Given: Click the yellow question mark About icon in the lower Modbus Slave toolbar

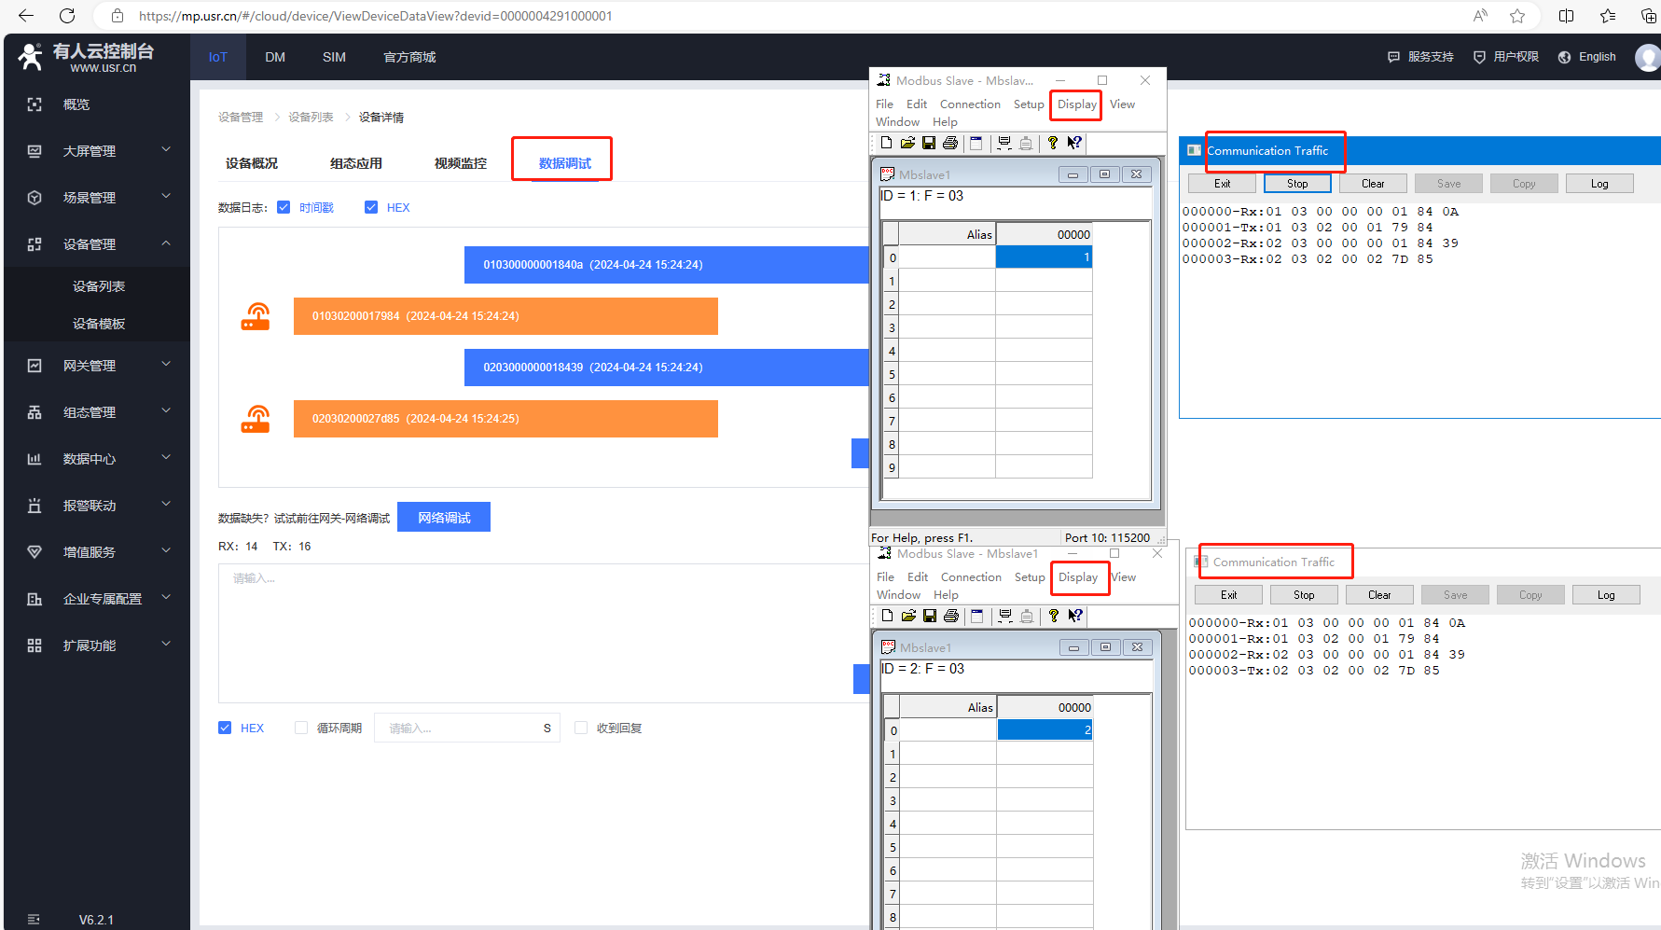Looking at the screenshot, I should pyautogui.click(x=1054, y=616).
